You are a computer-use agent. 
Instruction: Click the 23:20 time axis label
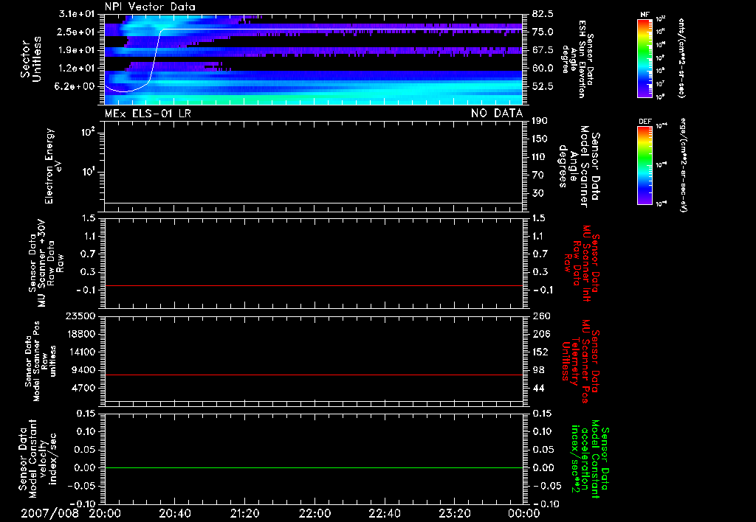(x=454, y=513)
